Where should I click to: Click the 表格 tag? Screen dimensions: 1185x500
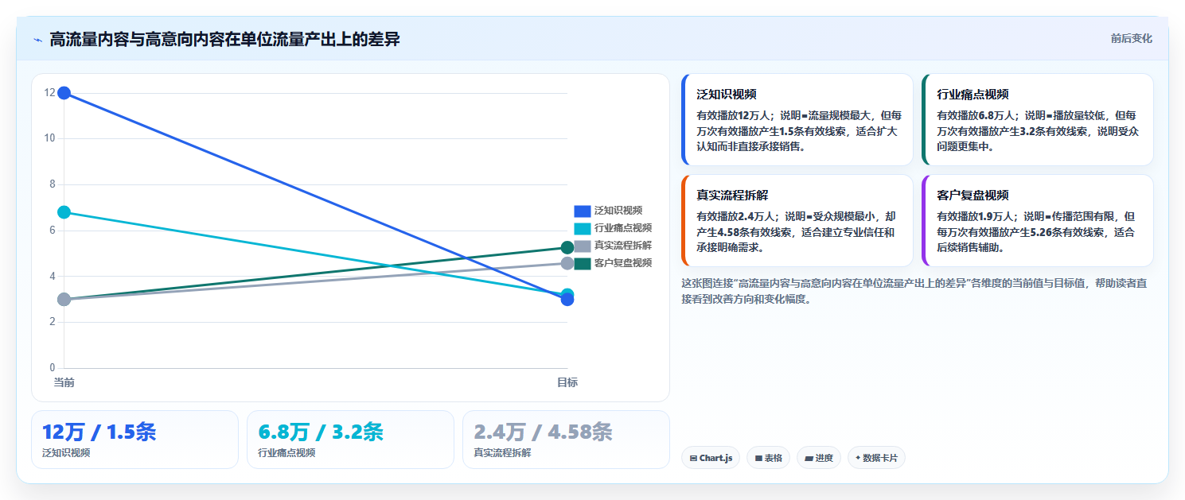coord(768,458)
